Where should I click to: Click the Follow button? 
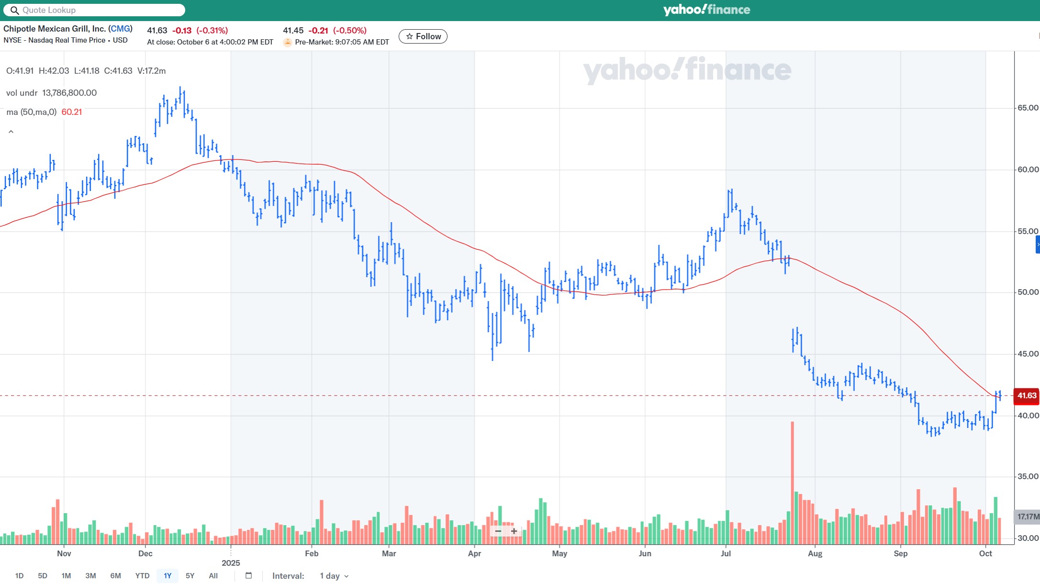tap(423, 36)
